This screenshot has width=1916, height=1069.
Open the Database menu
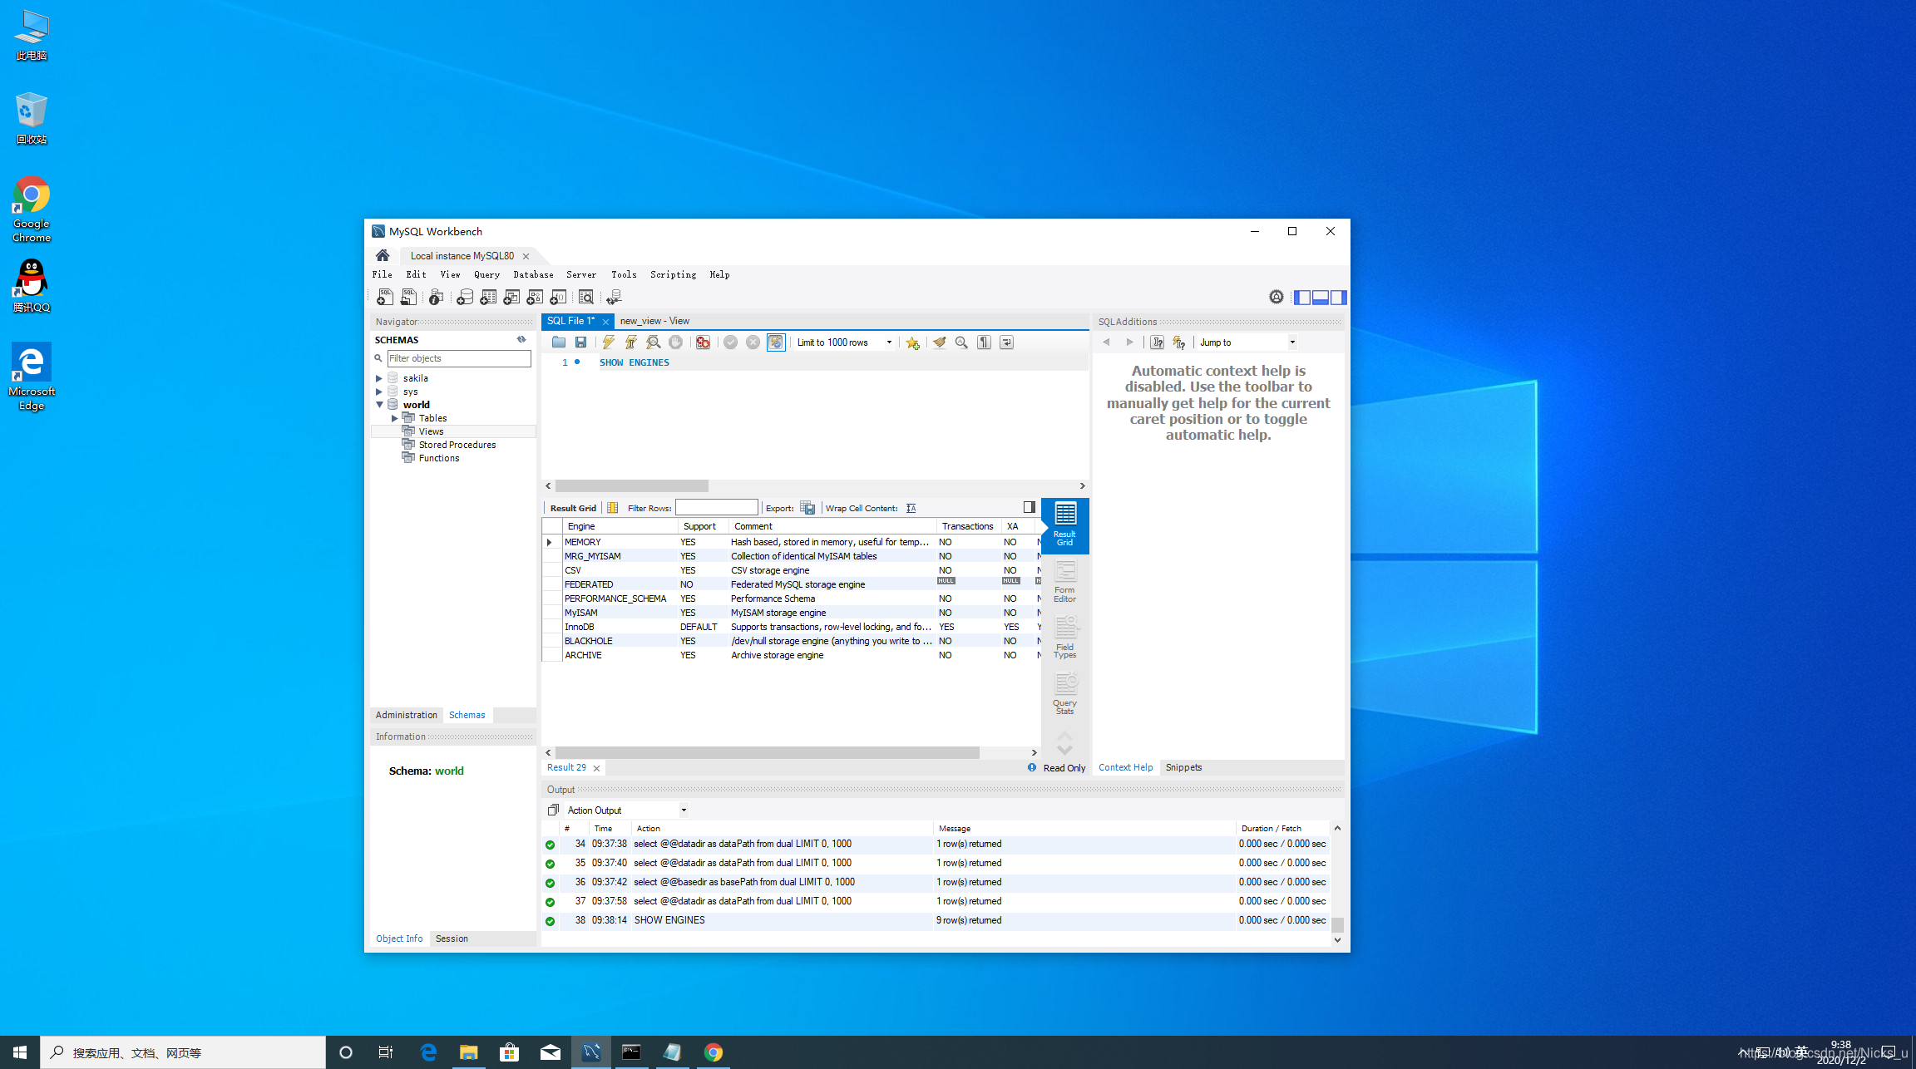[x=533, y=274]
